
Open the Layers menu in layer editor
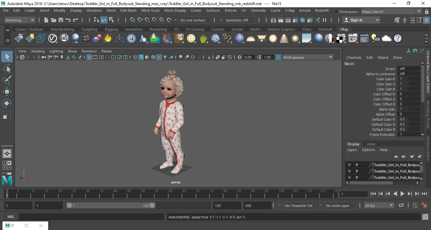click(x=352, y=150)
